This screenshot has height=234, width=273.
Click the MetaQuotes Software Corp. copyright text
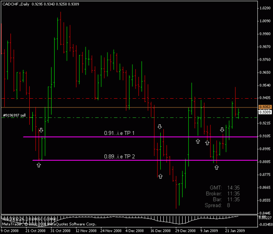[49, 224]
